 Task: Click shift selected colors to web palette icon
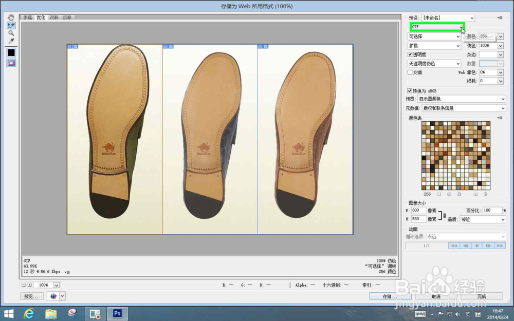click(449, 194)
